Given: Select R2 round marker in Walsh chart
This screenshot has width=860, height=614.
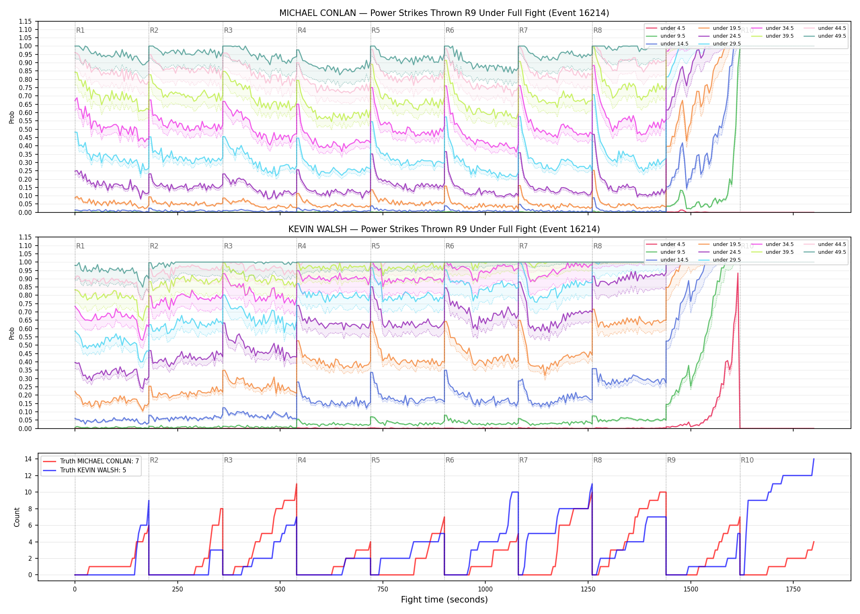Looking at the screenshot, I should 154,246.
